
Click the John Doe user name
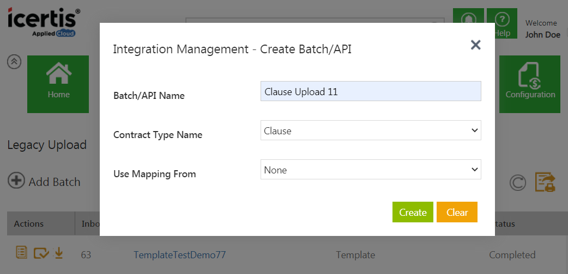542,35
